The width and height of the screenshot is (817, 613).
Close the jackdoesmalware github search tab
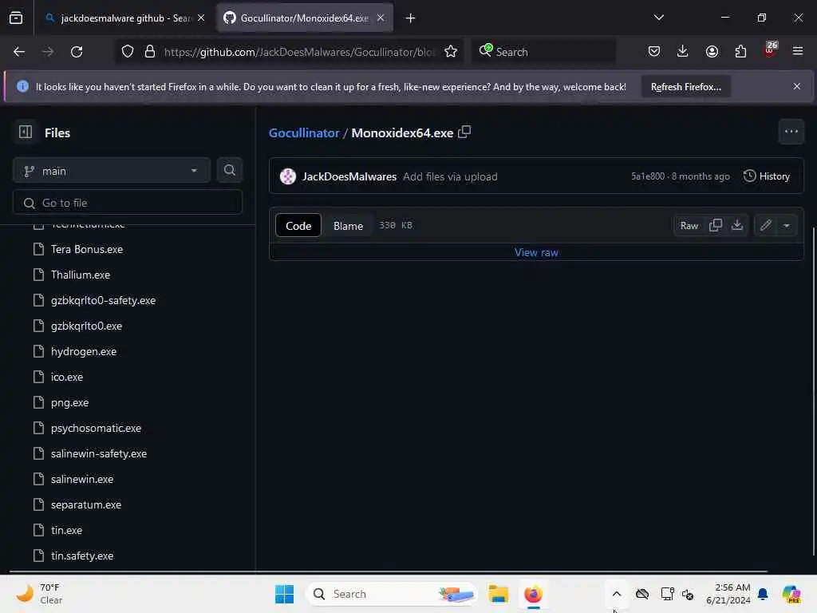[201, 18]
